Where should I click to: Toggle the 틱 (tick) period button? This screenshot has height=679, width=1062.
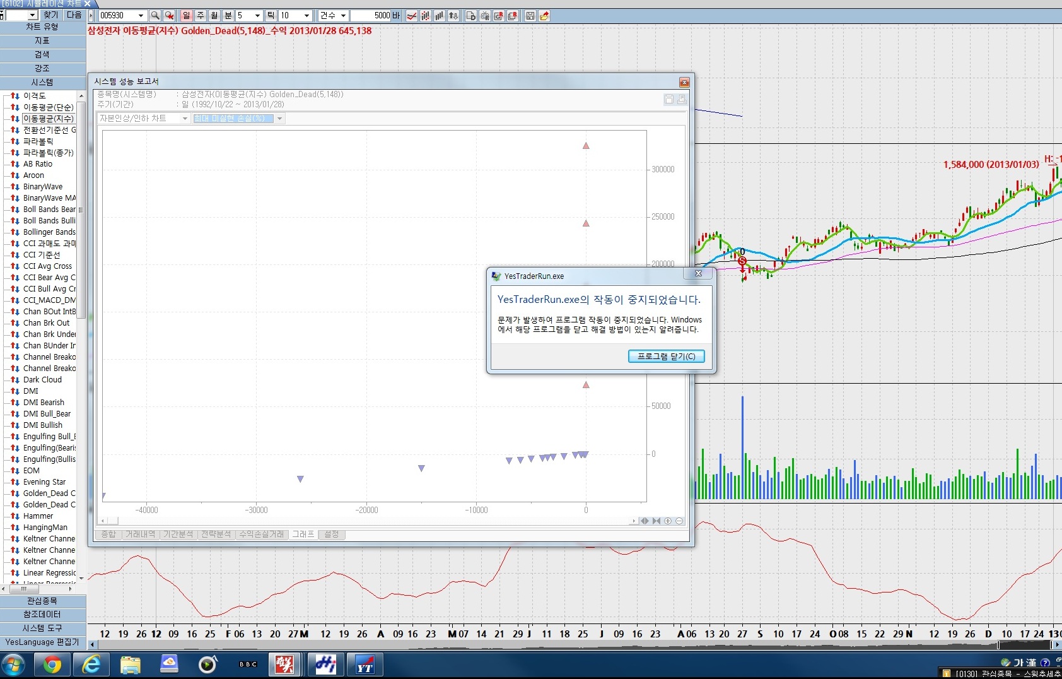[271, 16]
